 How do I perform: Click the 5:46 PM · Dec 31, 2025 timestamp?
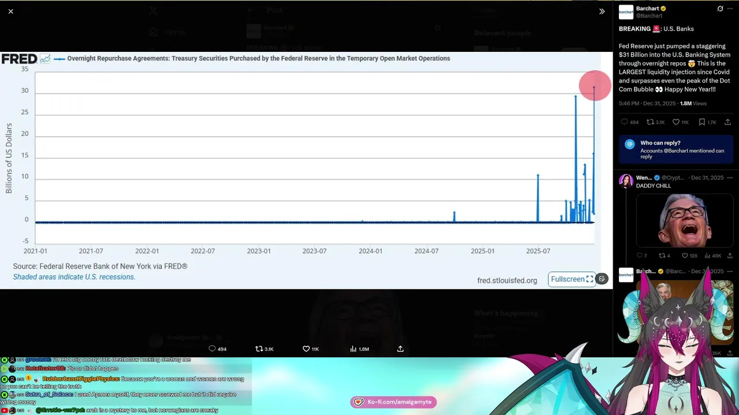click(x=647, y=104)
